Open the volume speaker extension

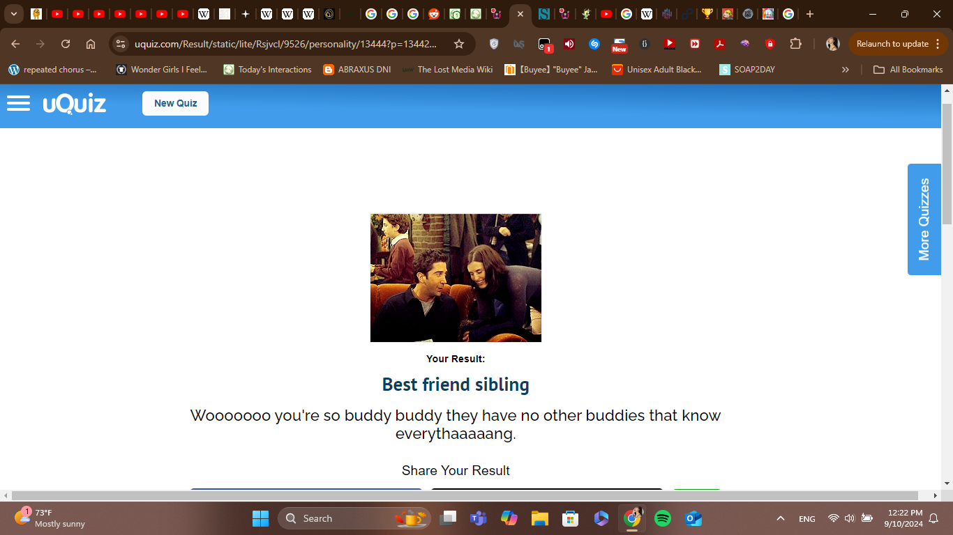(x=569, y=44)
